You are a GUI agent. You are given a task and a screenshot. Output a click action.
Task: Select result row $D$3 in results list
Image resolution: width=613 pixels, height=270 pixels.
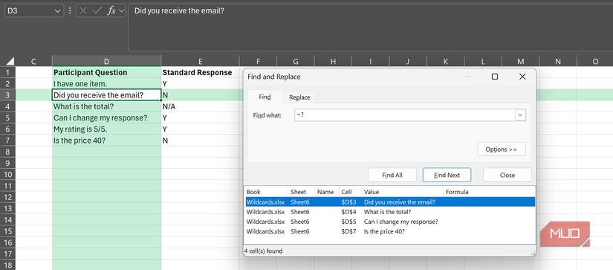tap(390, 202)
